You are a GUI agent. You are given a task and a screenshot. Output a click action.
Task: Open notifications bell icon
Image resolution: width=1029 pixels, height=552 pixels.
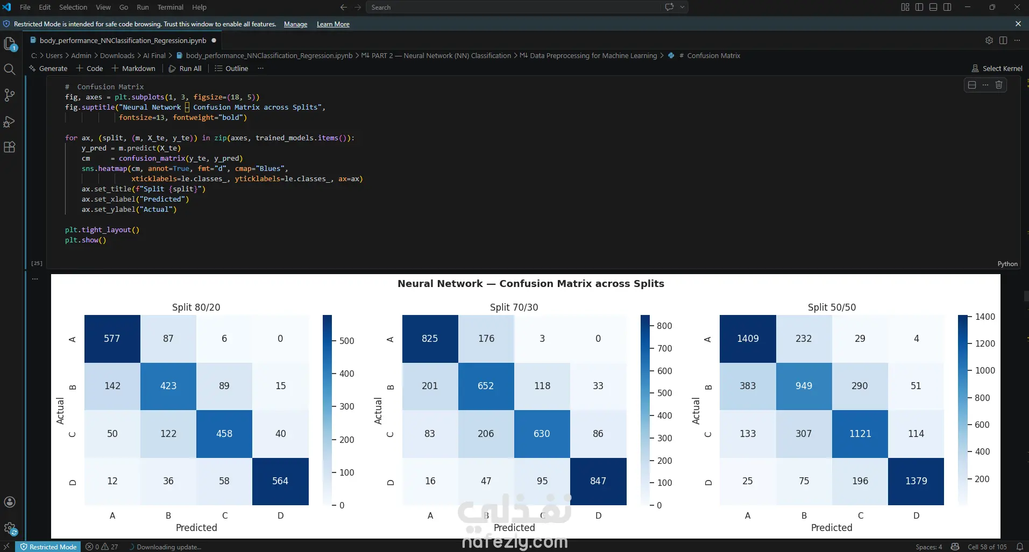1019,547
